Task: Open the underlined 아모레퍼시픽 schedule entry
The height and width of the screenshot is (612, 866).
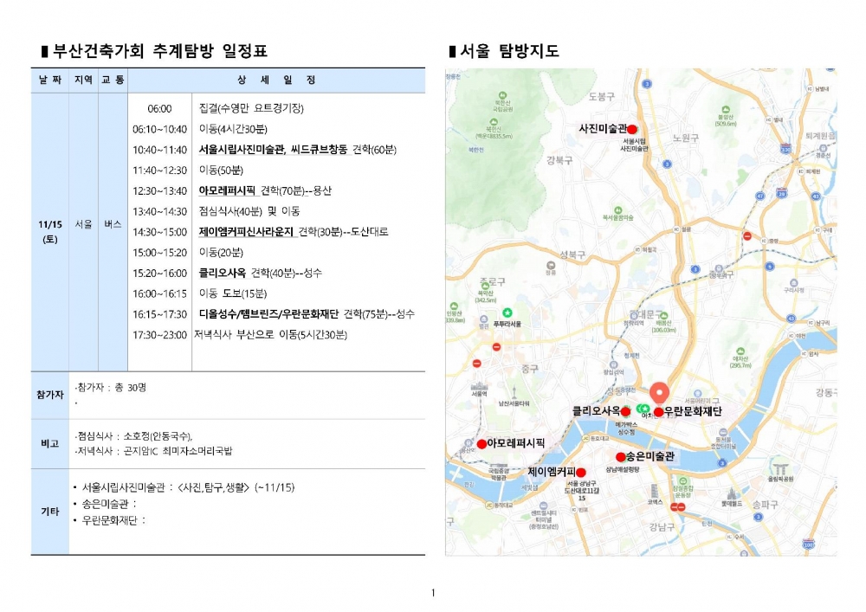Action: pos(228,191)
